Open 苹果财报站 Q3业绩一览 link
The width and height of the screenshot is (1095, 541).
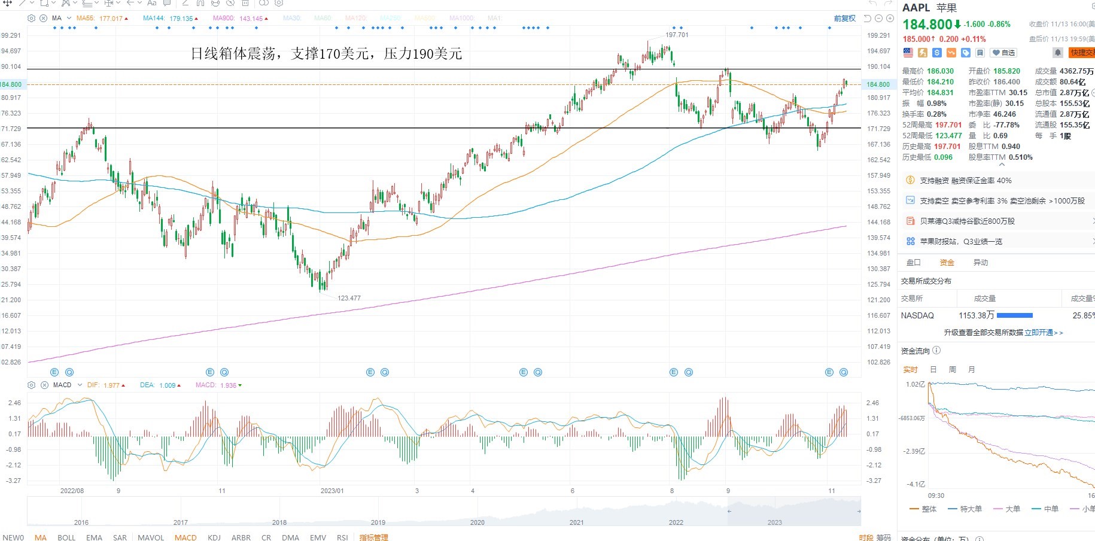961,241
